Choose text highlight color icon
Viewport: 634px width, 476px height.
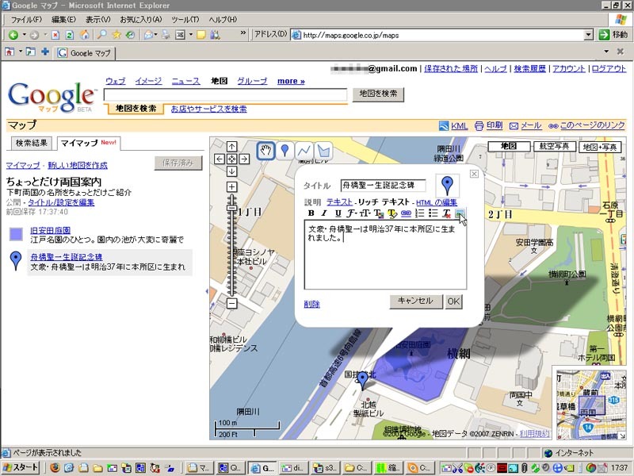point(392,213)
